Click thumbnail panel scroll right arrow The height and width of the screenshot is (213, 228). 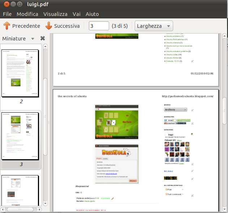click(39, 209)
